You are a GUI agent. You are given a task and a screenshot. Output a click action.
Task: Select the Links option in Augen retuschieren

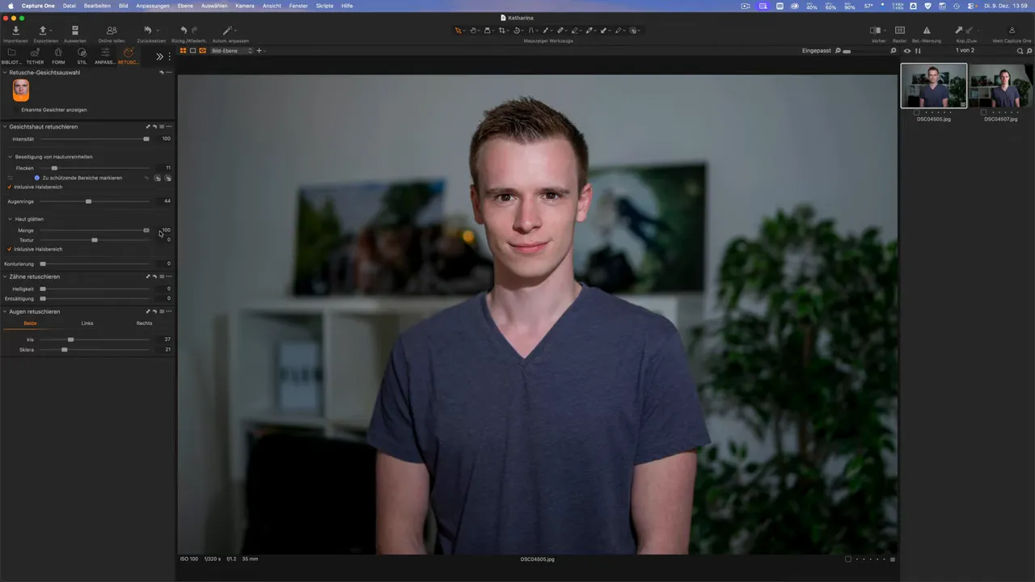pyautogui.click(x=87, y=323)
